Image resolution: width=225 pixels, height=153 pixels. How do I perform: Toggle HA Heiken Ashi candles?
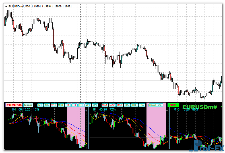127,105
